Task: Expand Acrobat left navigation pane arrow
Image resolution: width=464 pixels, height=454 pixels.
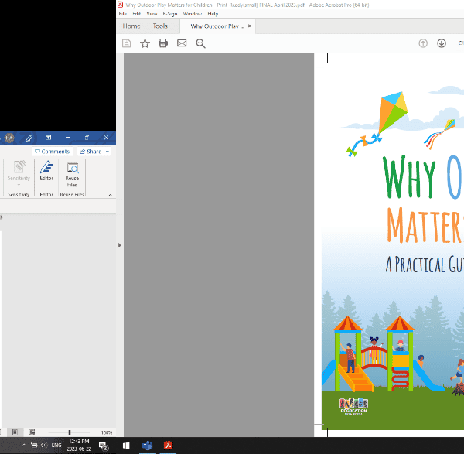Action: click(119, 245)
